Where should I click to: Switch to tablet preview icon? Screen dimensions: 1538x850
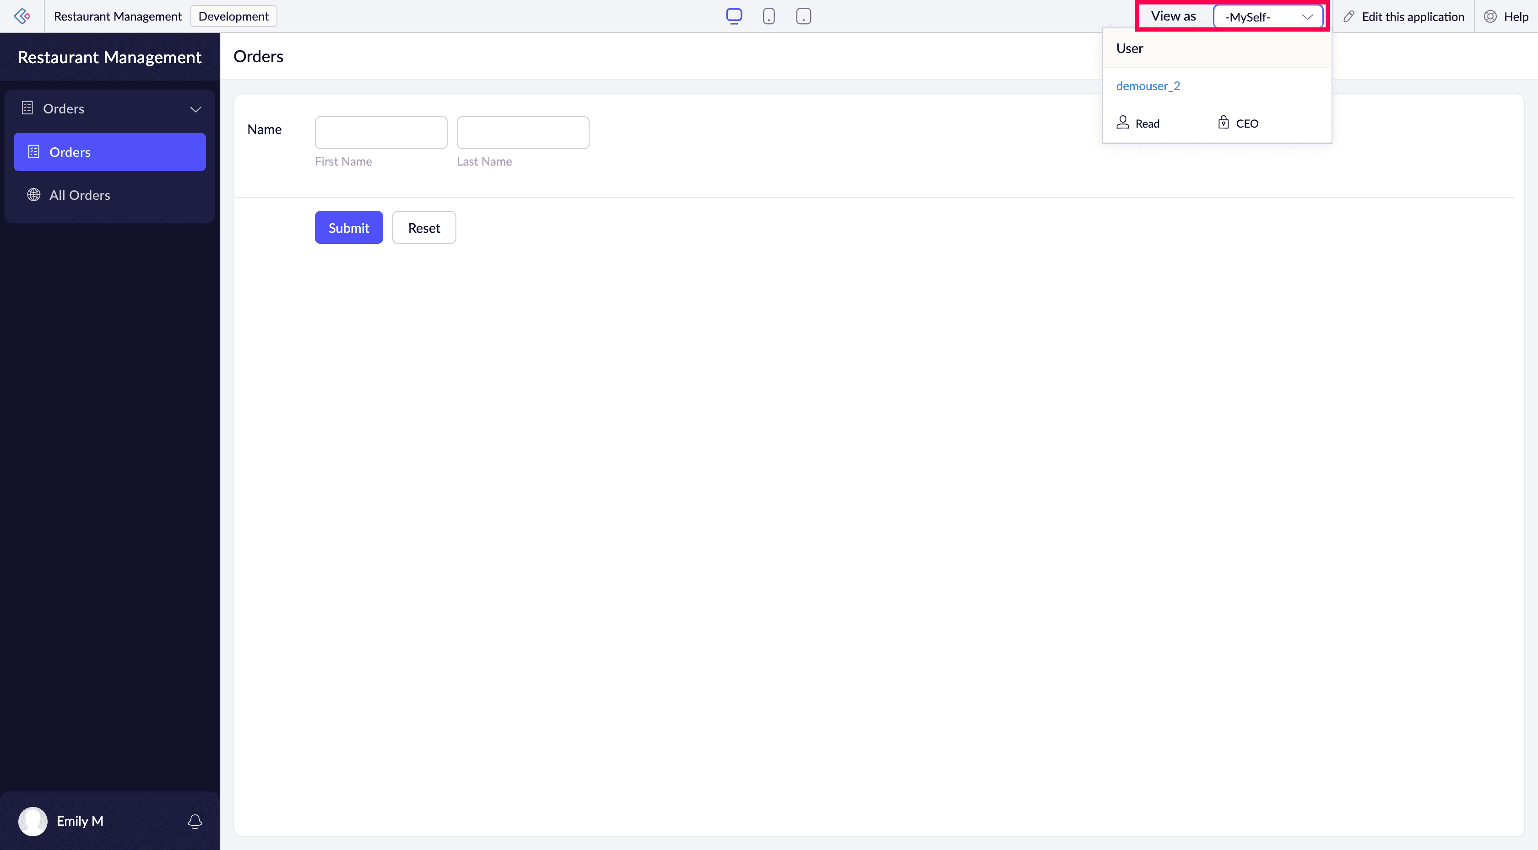point(803,16)
